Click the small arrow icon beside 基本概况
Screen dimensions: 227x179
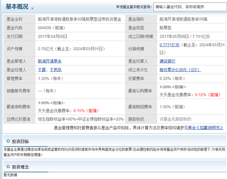32,8
